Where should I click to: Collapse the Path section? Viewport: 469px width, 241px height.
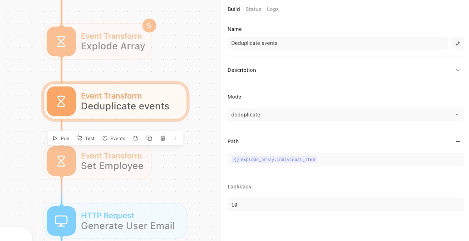tap(458, 141)
